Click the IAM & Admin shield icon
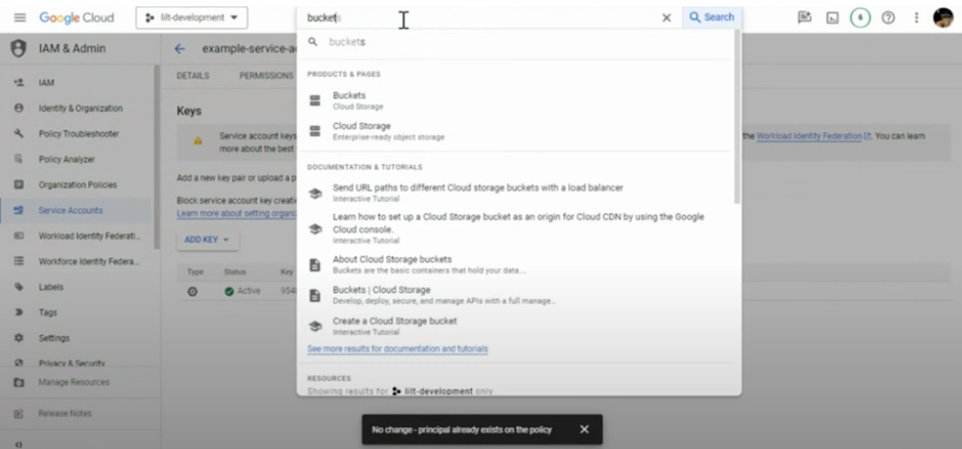962x449 pixels. [18, 48]
